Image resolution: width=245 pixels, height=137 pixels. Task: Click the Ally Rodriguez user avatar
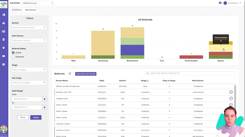225,3
